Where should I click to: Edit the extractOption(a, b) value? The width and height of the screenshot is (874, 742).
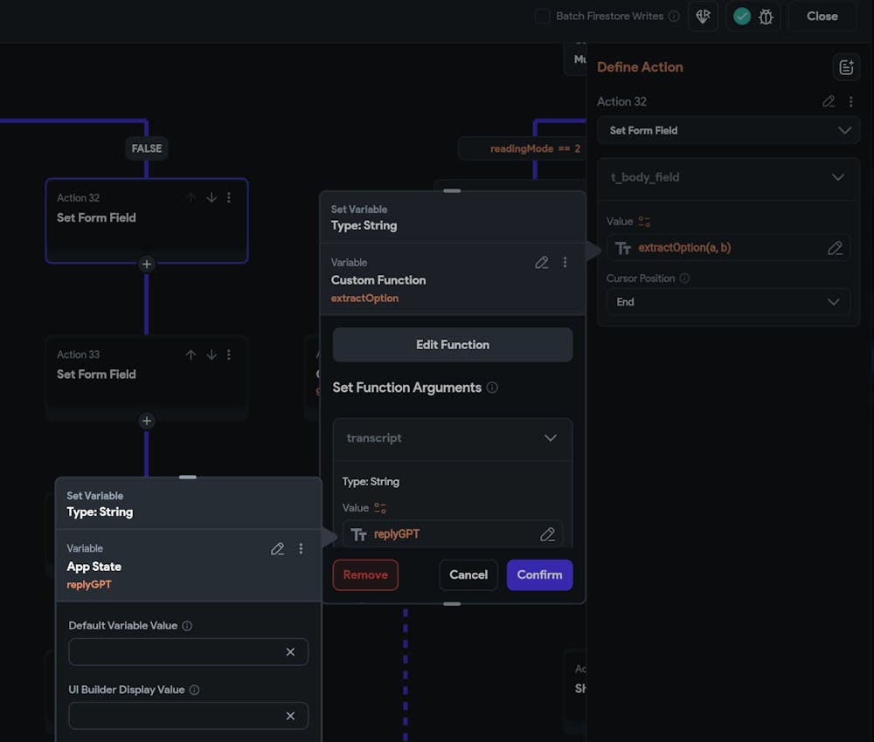click(835, 248)
